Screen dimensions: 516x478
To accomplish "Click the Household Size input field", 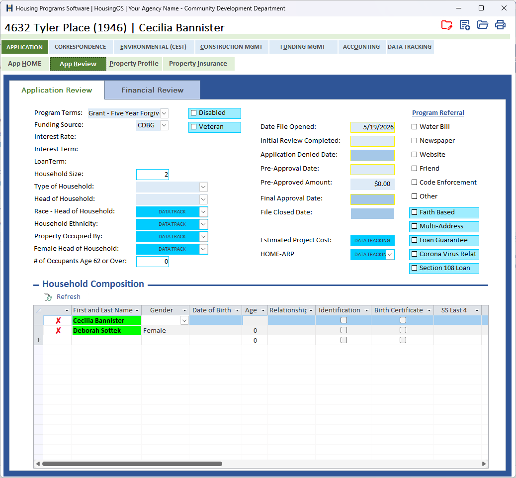I will [153, 175].
